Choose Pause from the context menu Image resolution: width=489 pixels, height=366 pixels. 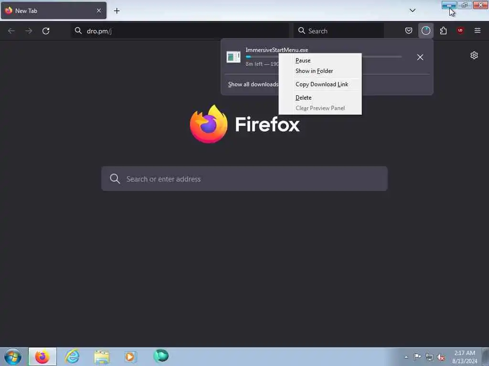320,61
